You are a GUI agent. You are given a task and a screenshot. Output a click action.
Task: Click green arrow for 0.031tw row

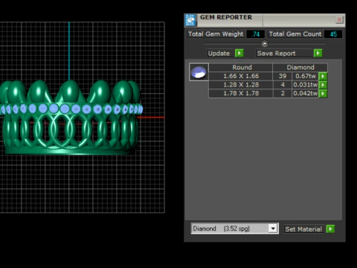(323, 85)
